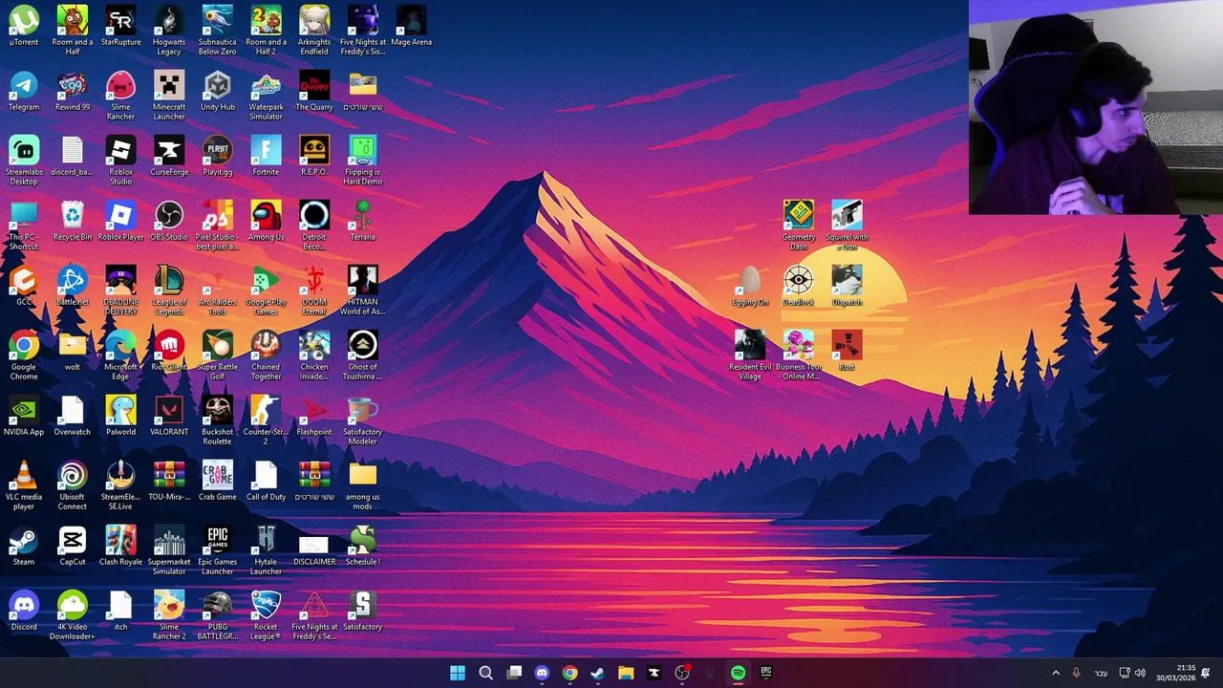1223x688 pixels.
Task: Select the VLC media player icon
Action: tap(24, 485)
